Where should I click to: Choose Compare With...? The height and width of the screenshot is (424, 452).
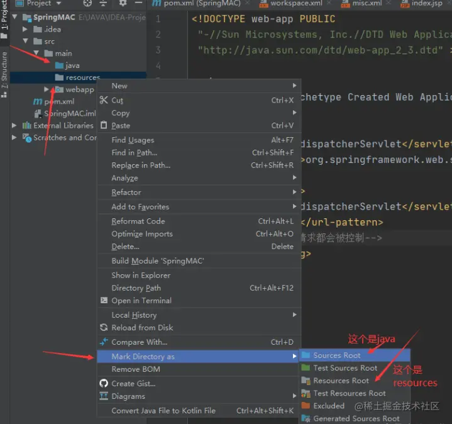tap(199, 342)
